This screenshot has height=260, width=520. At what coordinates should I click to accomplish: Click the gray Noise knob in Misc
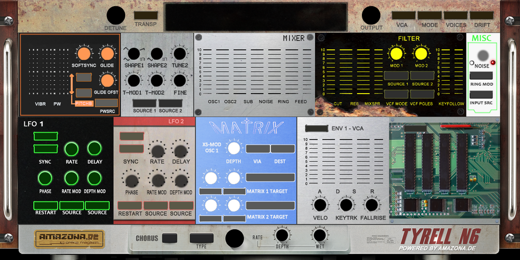coord(483,55)
